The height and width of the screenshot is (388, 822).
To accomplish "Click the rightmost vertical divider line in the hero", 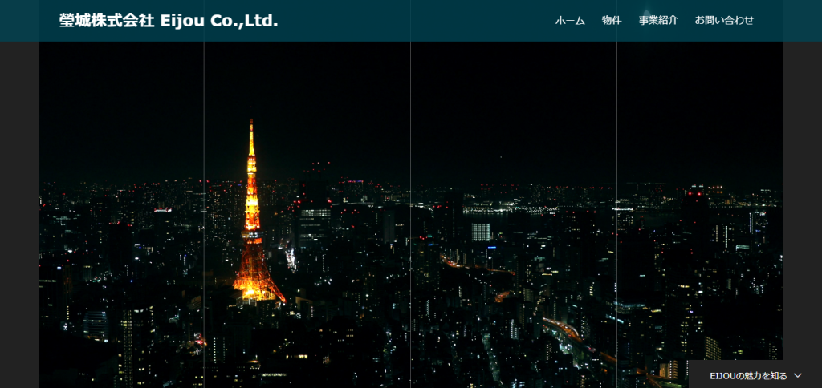I will pos(616,160).
